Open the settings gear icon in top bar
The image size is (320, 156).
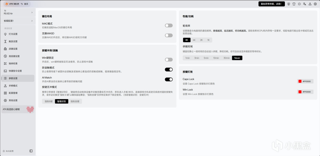click(315, 4)
